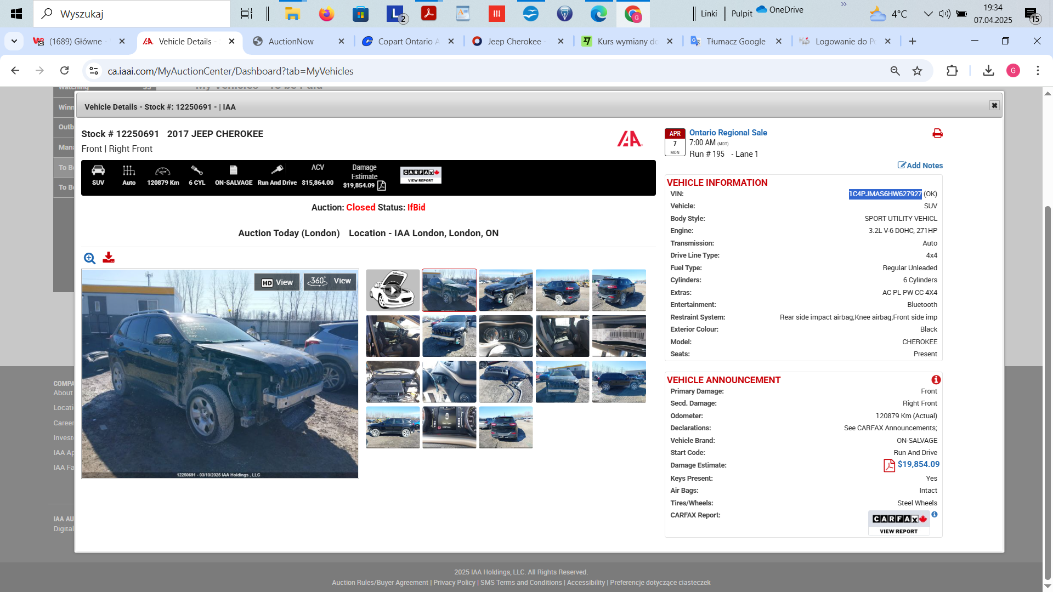Image resolution: width=1053 pixels, height=592 pixels.
Task: Switch to the Kurs wymiany tab
Action: click(627, 41)
